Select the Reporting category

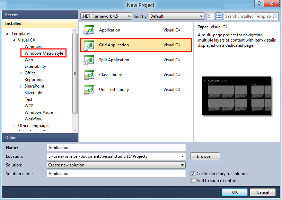click(34, 80)
